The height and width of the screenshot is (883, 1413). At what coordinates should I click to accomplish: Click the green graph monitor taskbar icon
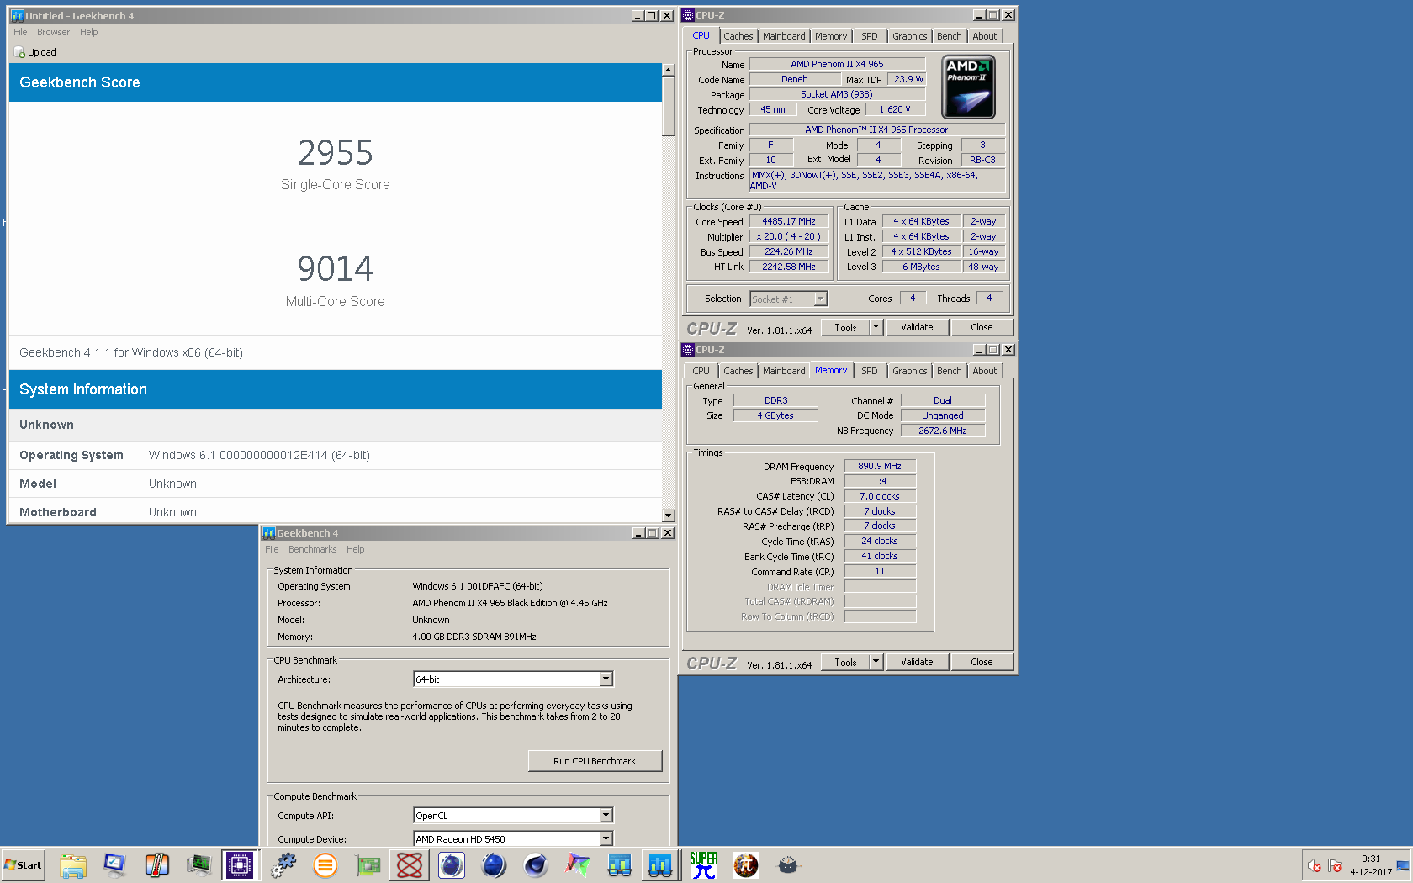[198, 865]
